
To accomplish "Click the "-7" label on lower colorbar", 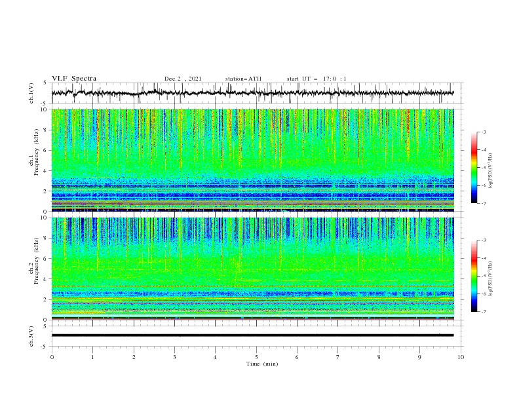I will pos(483,311).
